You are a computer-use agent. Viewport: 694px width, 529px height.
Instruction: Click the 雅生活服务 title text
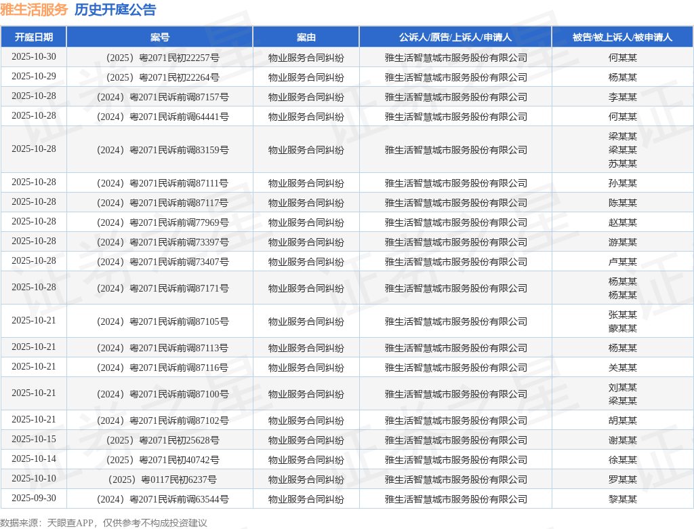[34, 9]
